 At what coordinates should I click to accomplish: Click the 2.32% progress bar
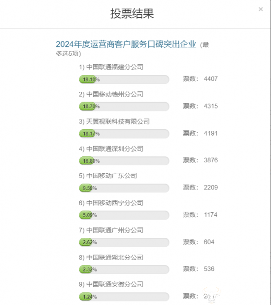(x=124, y=269)
